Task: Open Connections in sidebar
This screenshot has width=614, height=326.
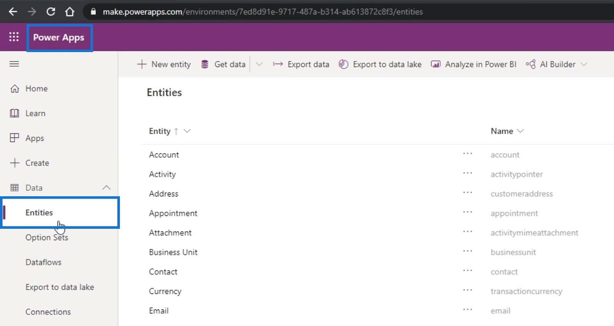Action: pos(48,312)
